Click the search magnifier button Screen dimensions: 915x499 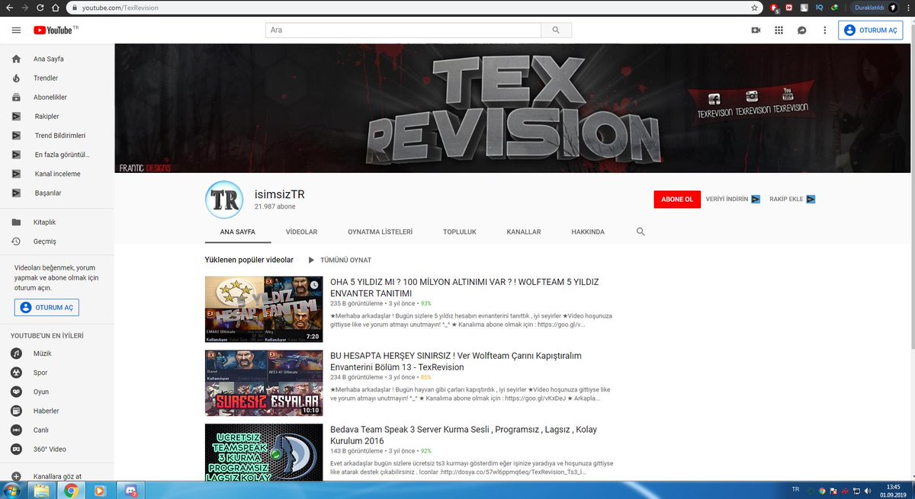coord(556,30)
